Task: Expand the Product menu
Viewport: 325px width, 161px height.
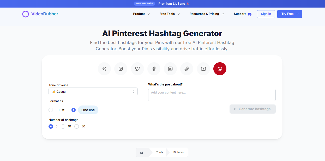Action: point(141,14)
